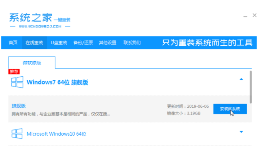Click the Windows logo beside Windows7 64位 旗舰版

pyautogui.click(x=17, y=82)
